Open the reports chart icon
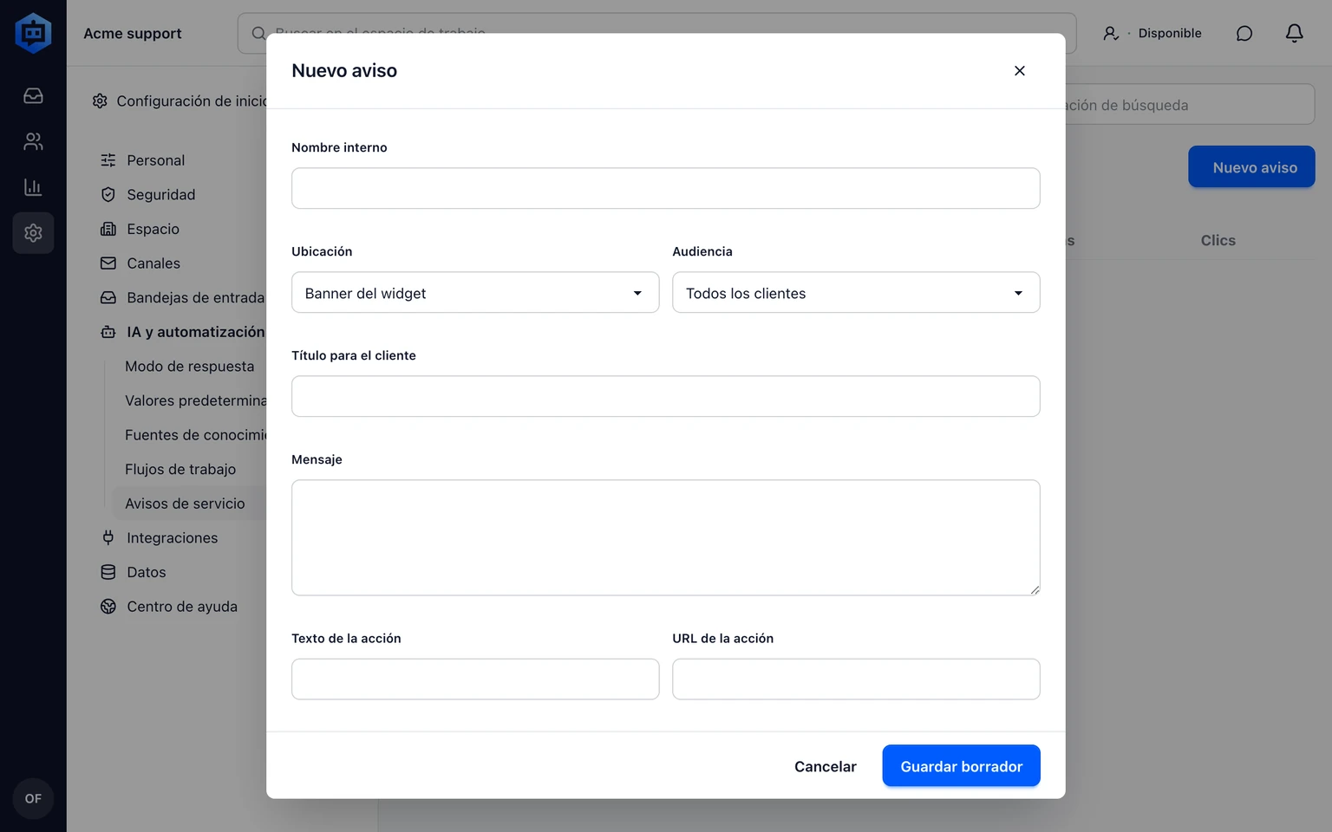1332x832 pixels. pos(33,187)
